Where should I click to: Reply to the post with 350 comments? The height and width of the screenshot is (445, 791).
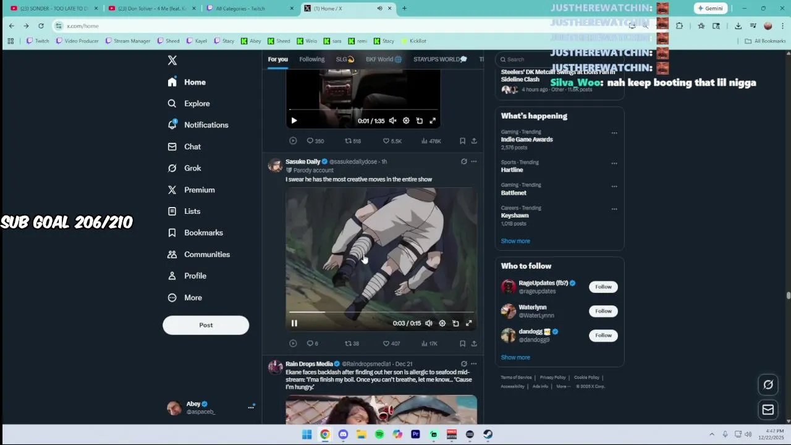[315, 141]
